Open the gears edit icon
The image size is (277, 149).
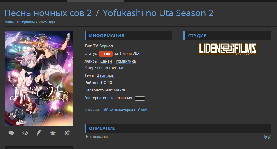click(x=67, y=133)
